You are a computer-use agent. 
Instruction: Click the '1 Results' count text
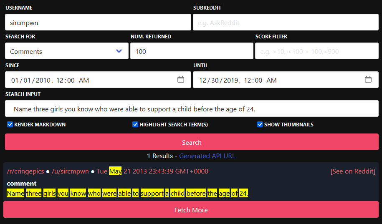[x=160, y=156]
